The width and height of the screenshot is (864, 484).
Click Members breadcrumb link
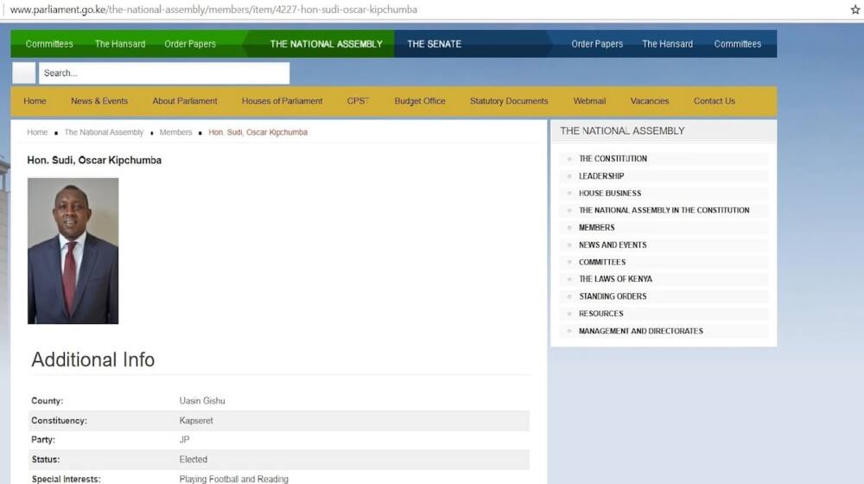point(175,132)
